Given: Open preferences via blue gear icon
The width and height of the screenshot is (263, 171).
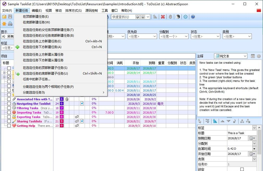Looking at the screenshot, I should coord(185,17).
